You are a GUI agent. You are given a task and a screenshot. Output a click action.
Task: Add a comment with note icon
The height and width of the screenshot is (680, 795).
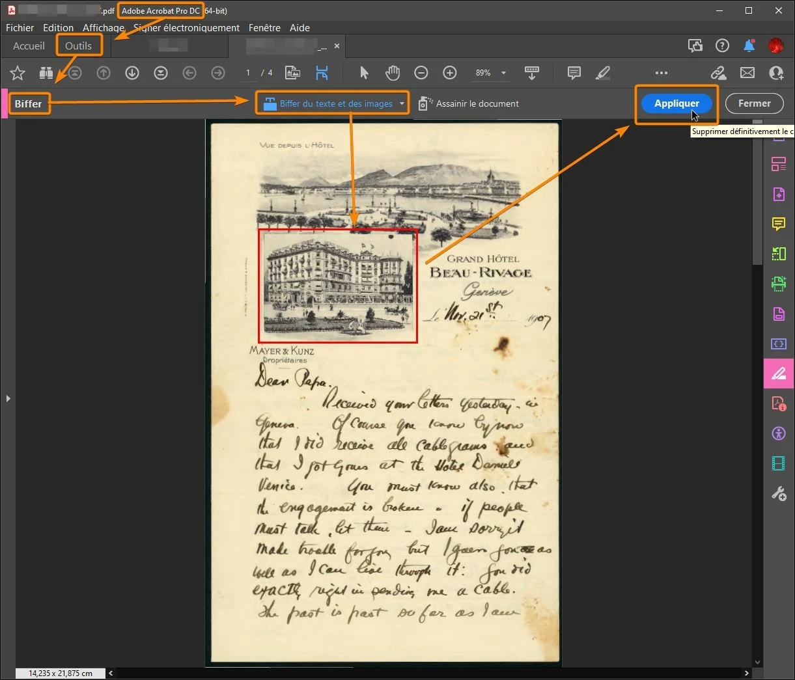(x=574, y=73)
